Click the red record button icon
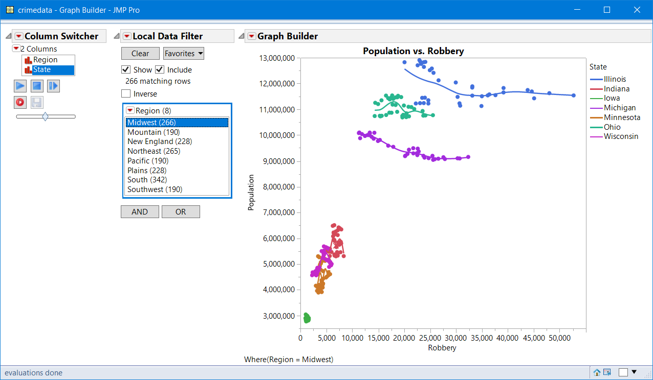Screen dimensions: 653x380 pos(20,102)
